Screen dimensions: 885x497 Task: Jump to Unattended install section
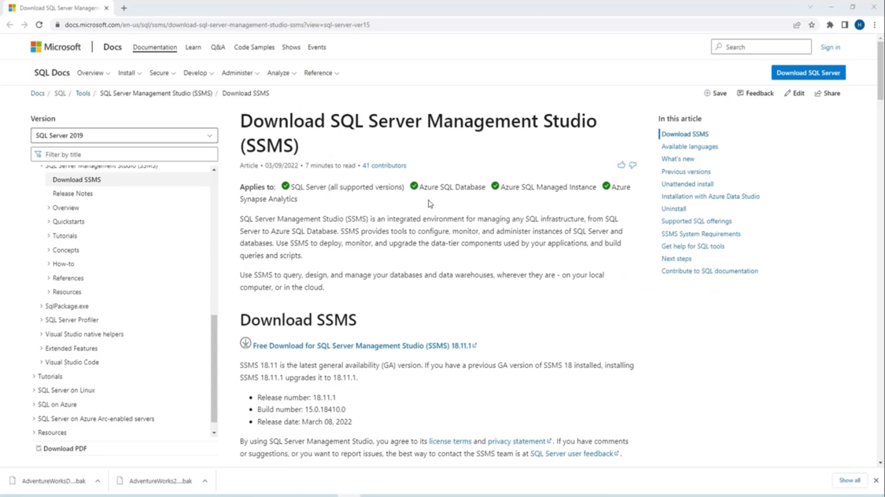(687, 184)
